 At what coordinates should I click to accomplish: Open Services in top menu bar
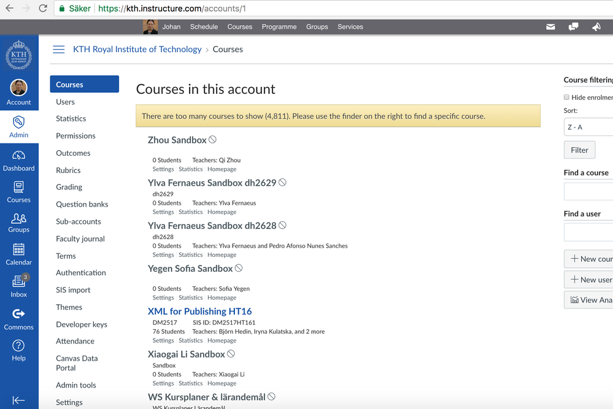pyautogui.click(x=350, y=27)
